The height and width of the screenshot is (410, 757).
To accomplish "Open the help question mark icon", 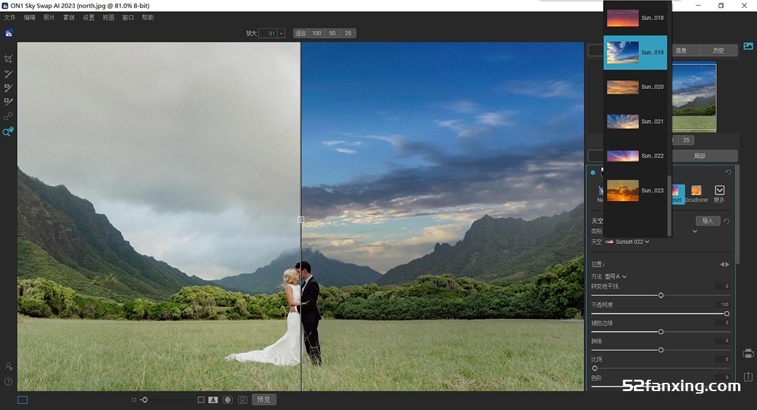I will tap(8, 381).
